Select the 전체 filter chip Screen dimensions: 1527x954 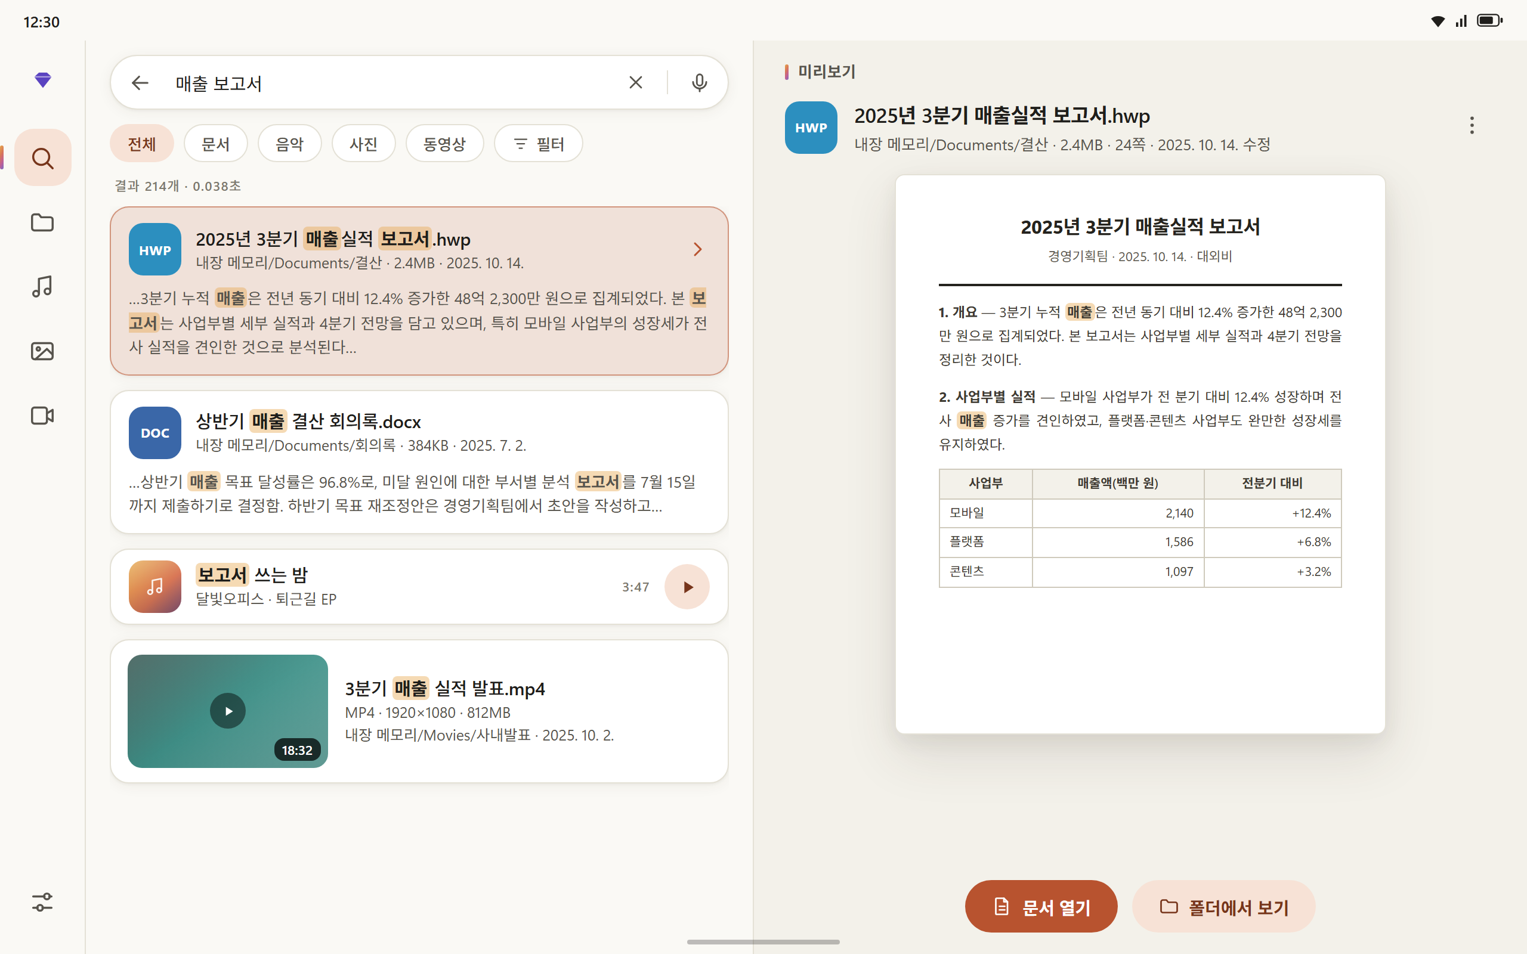pos(142,143)
